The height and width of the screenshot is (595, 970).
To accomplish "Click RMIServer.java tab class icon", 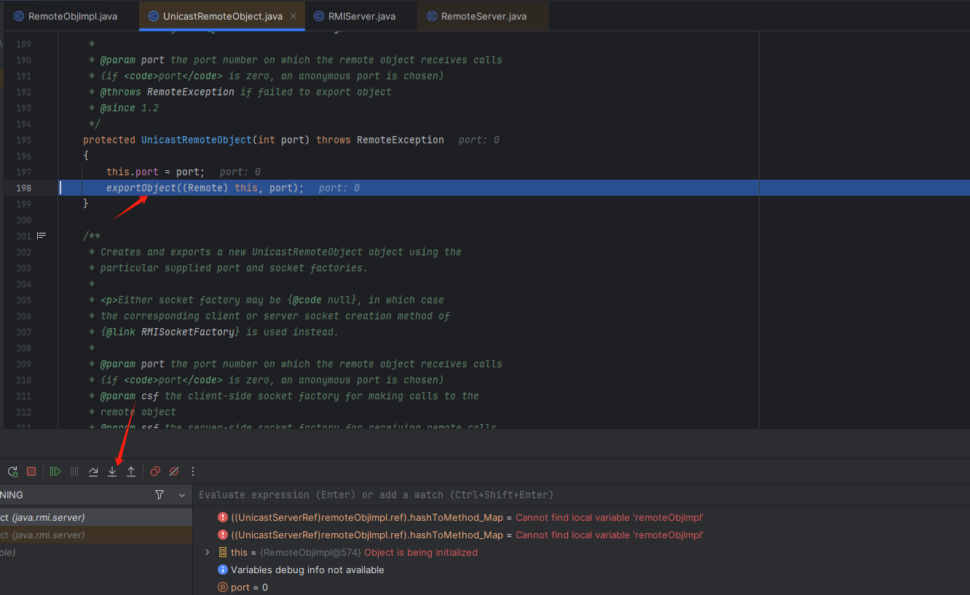I will click(319, 16).
